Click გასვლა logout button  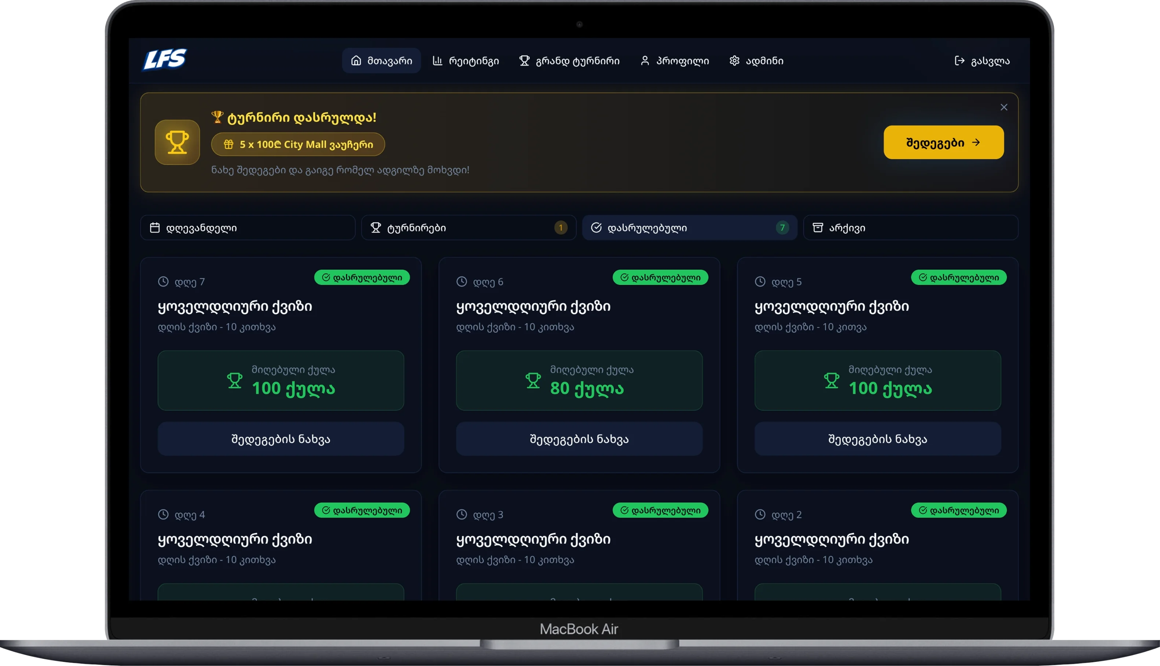tap(982, 60)
